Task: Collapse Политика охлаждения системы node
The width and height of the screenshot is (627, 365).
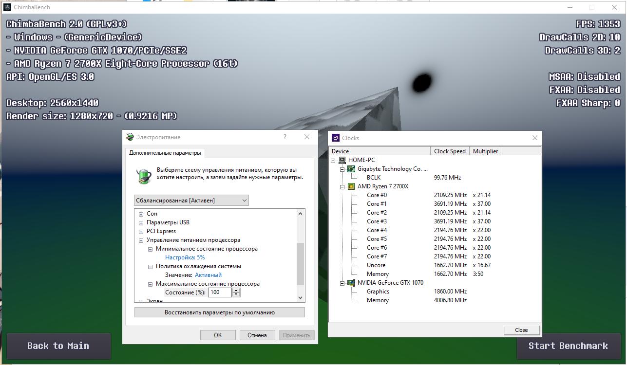Action: click(150, 266)
